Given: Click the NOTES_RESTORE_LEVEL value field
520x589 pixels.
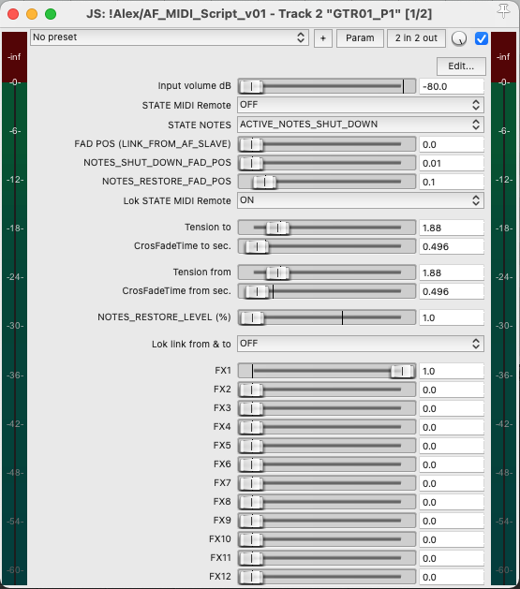Looking at the screenshot, I should (452, 318).
